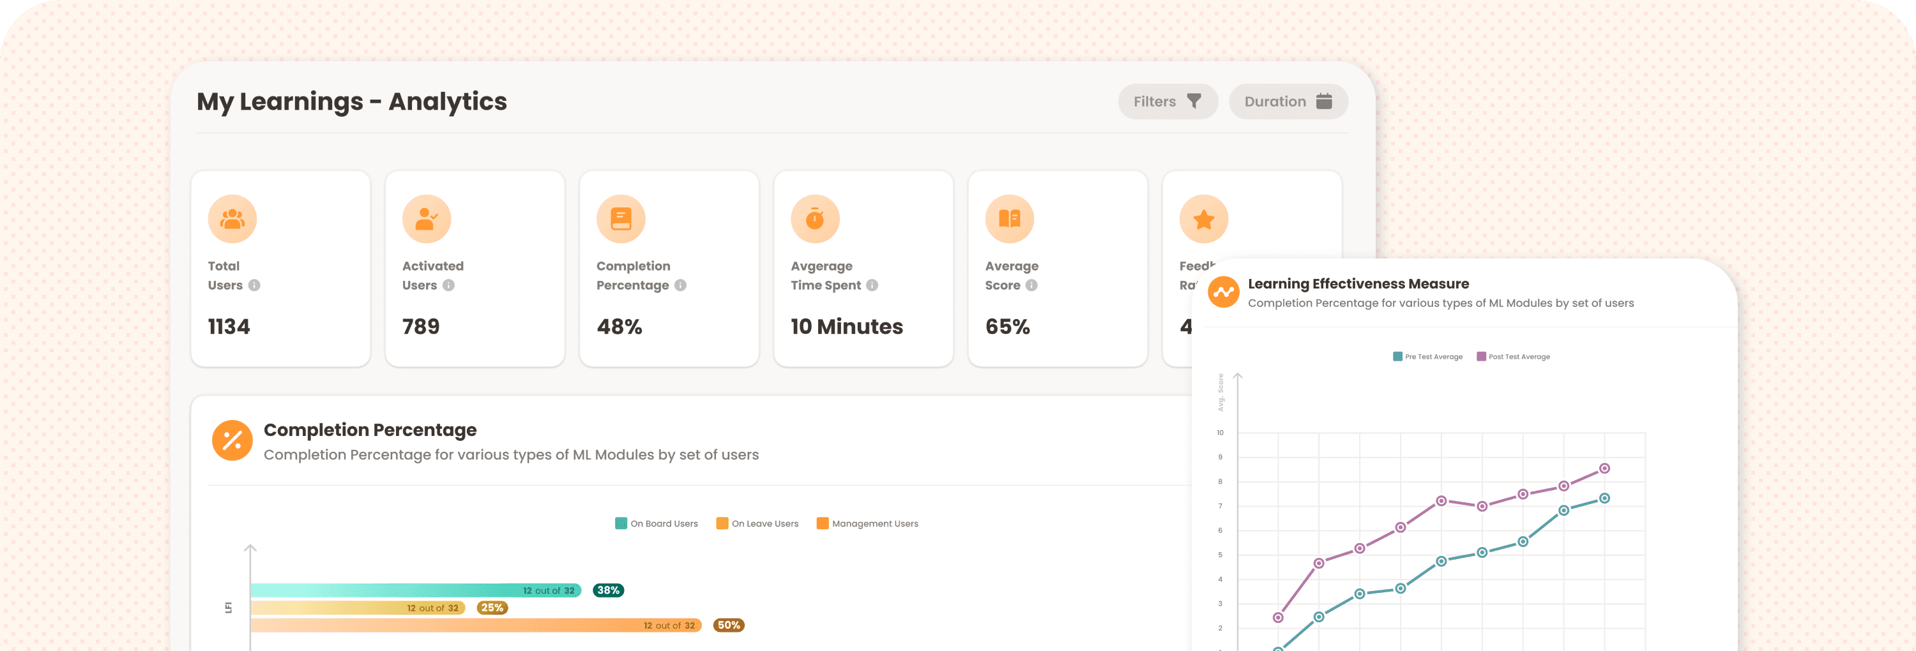Click the Completion Percentage section heading
This screenshot has height=651, width=1916.
click(370, 430)
